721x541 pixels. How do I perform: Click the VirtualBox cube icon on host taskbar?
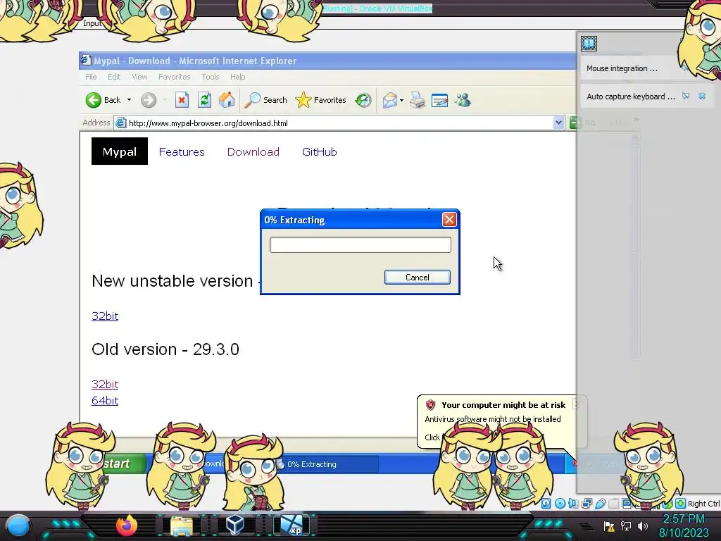tap(235, 526)
